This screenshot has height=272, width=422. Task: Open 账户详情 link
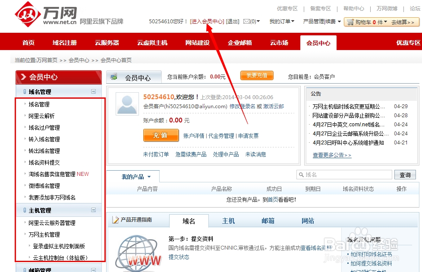tap(194, 136)
